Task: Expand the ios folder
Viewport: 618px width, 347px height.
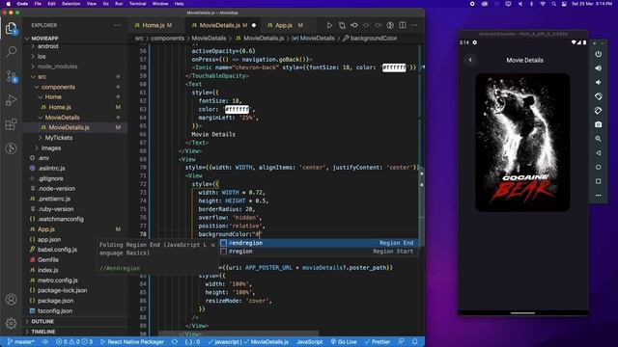Action: (x=42, y=57)
